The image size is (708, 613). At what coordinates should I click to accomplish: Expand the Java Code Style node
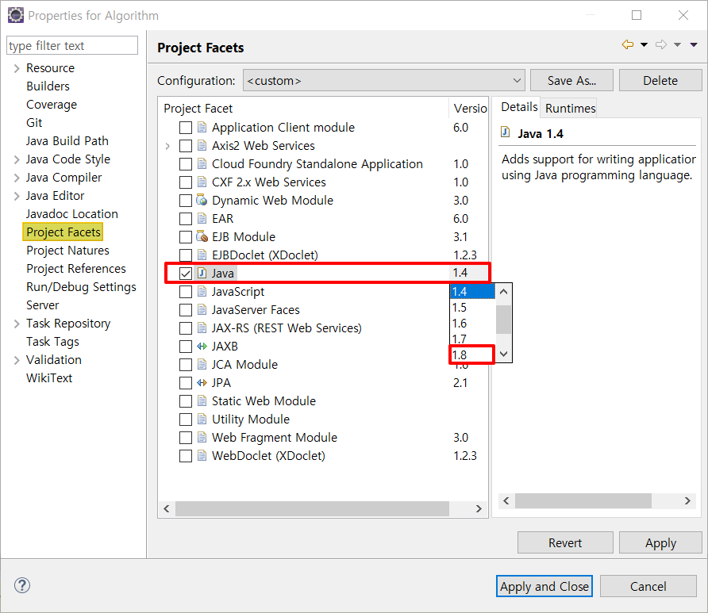point(17,159)
